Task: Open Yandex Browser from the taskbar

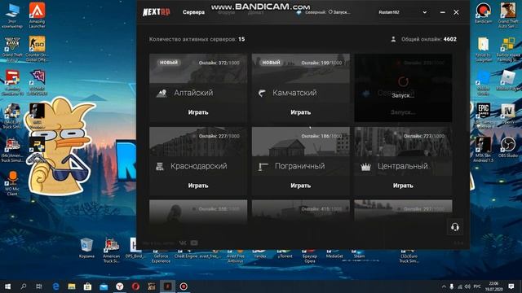Action: click(x=120, y=286)
